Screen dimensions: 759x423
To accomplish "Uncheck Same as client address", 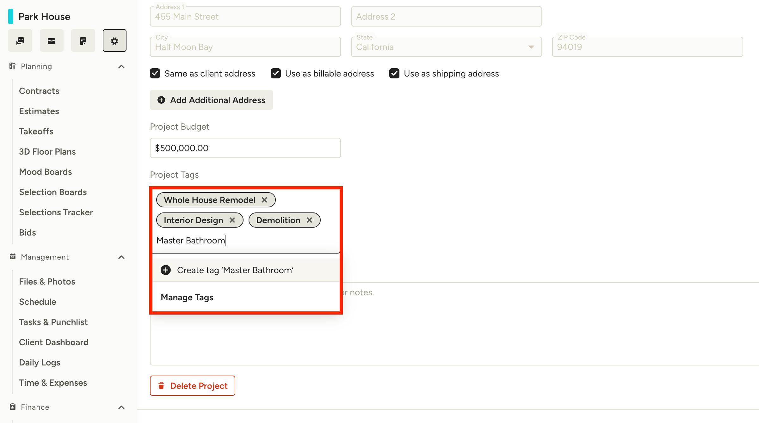I will pos(155,73).
